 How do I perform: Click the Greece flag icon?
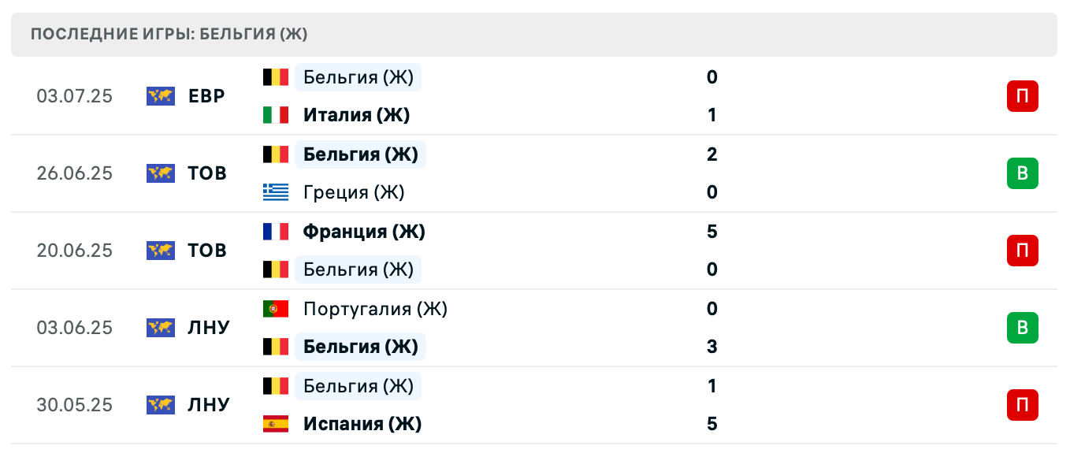pyautogui.click(x=276, y=192)
